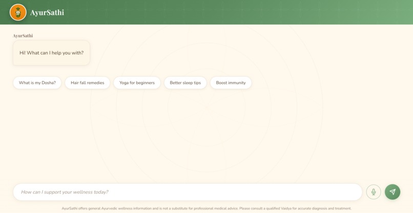Click the "Boost immunity" suggestion
The width and height of the screenshot is (413, 213).
tap(231, 82)
